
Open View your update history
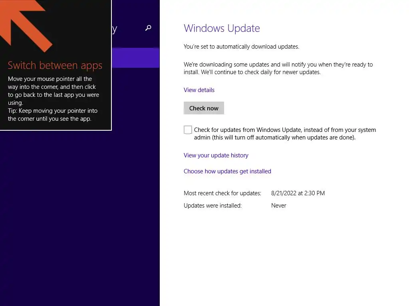216,155
